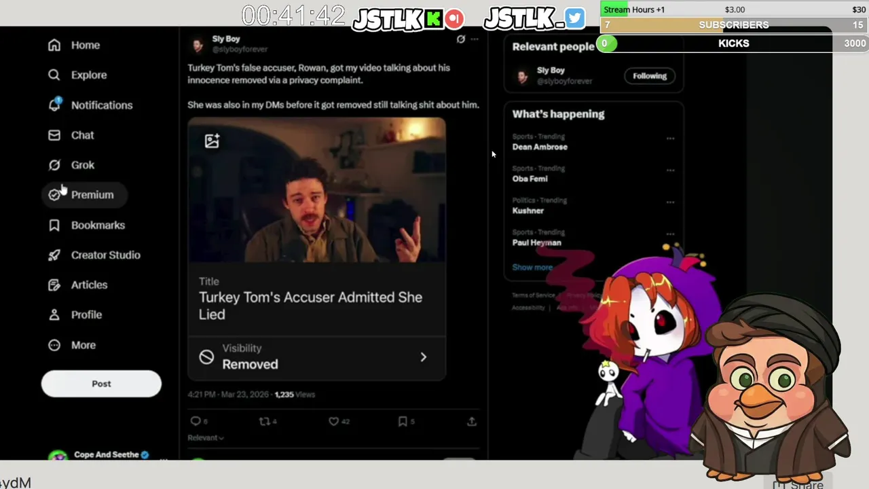
Task: Open the Oba Femi trending topic
Action: click(530, 179)
